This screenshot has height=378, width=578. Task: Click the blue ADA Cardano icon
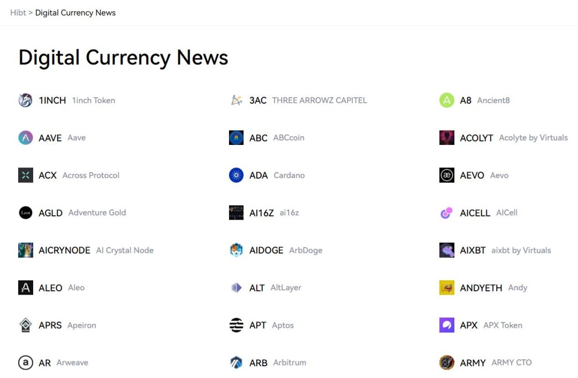[237, 175]
